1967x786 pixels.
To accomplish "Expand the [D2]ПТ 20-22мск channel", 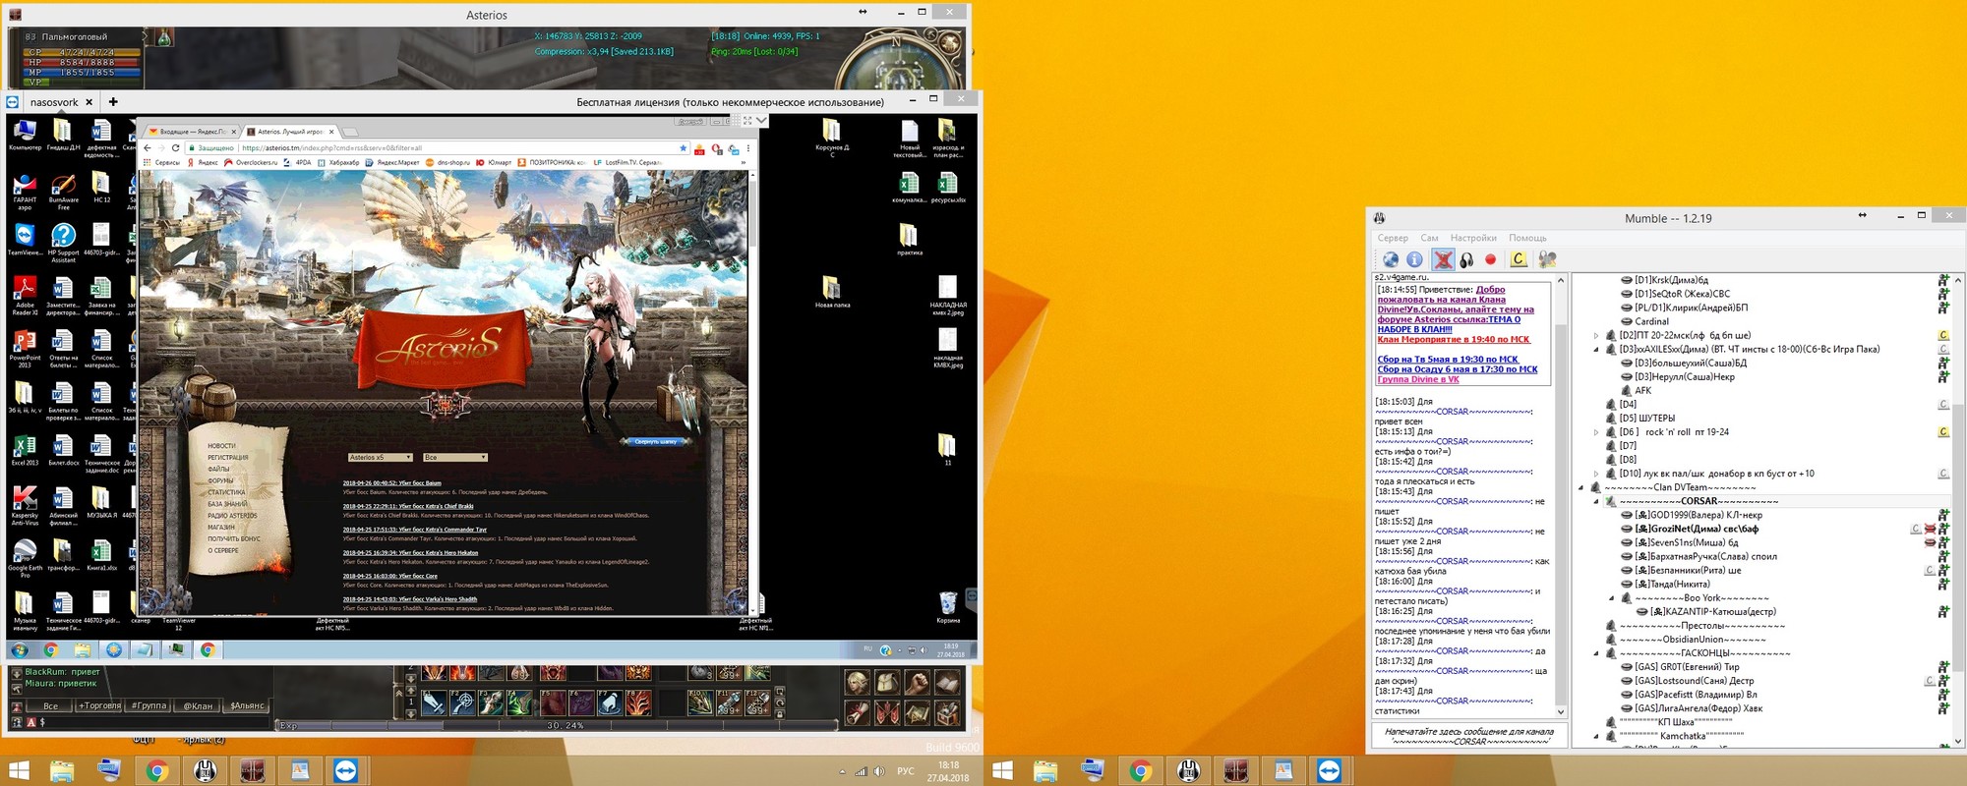I will (1596, 335).
